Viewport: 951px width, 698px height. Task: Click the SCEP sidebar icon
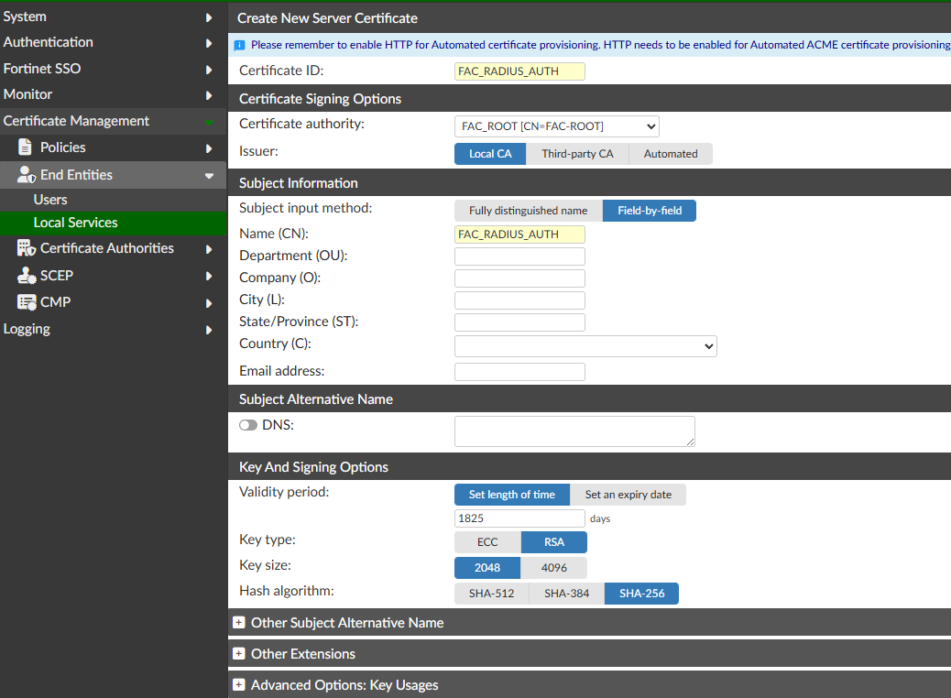point(26,276)
